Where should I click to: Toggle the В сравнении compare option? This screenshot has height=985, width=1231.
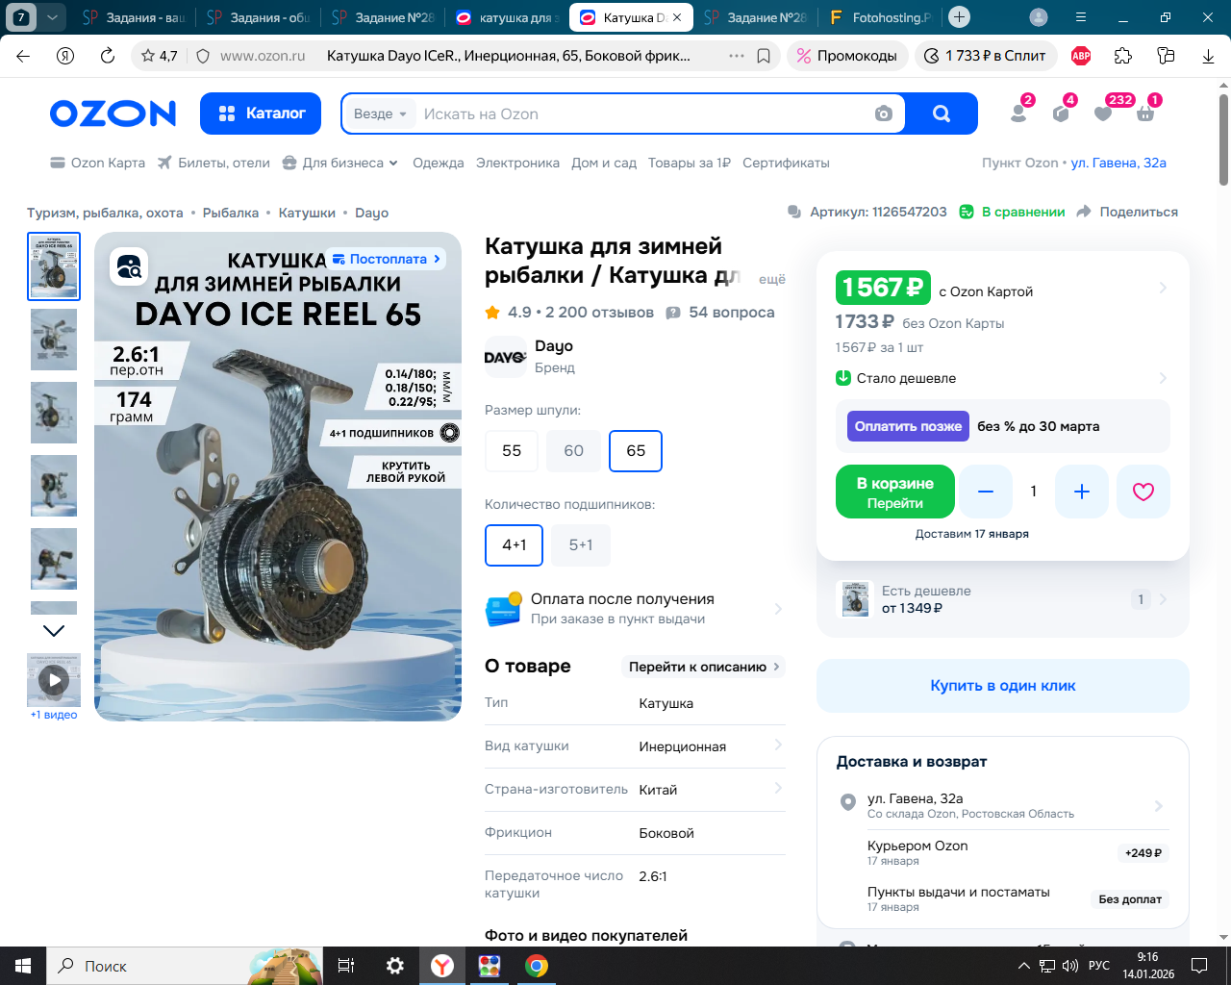pyautogui.click(x=1013, y=212)
